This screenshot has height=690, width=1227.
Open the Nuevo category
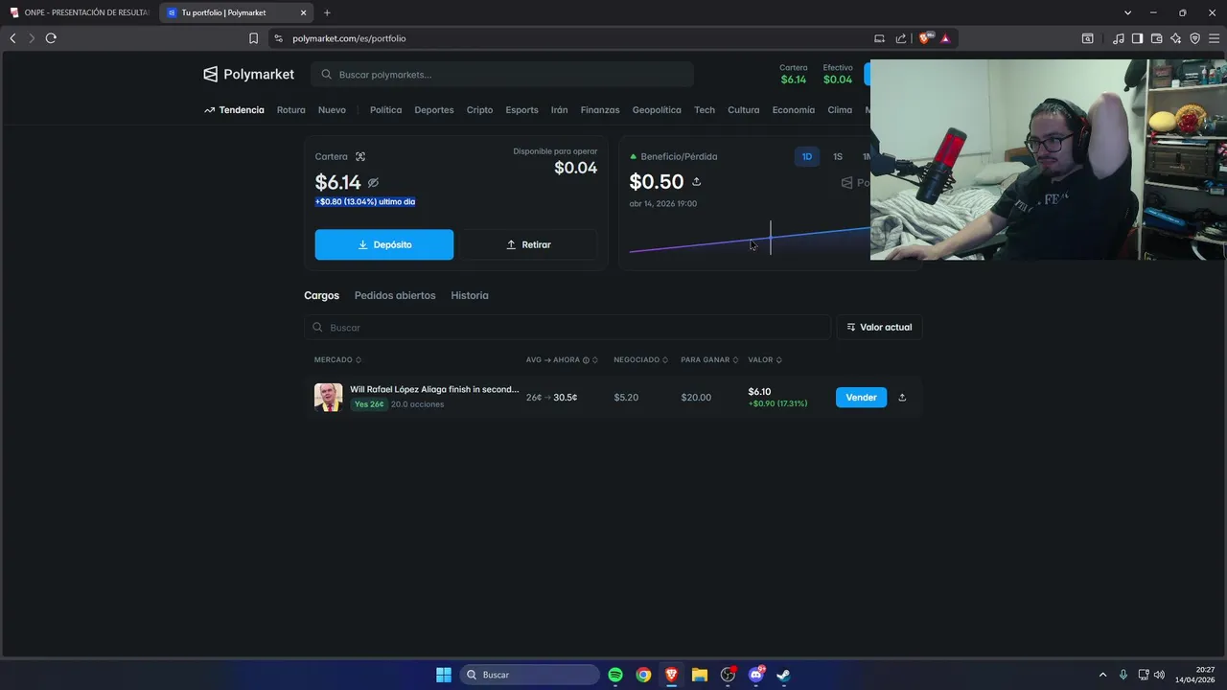[332, 109]
